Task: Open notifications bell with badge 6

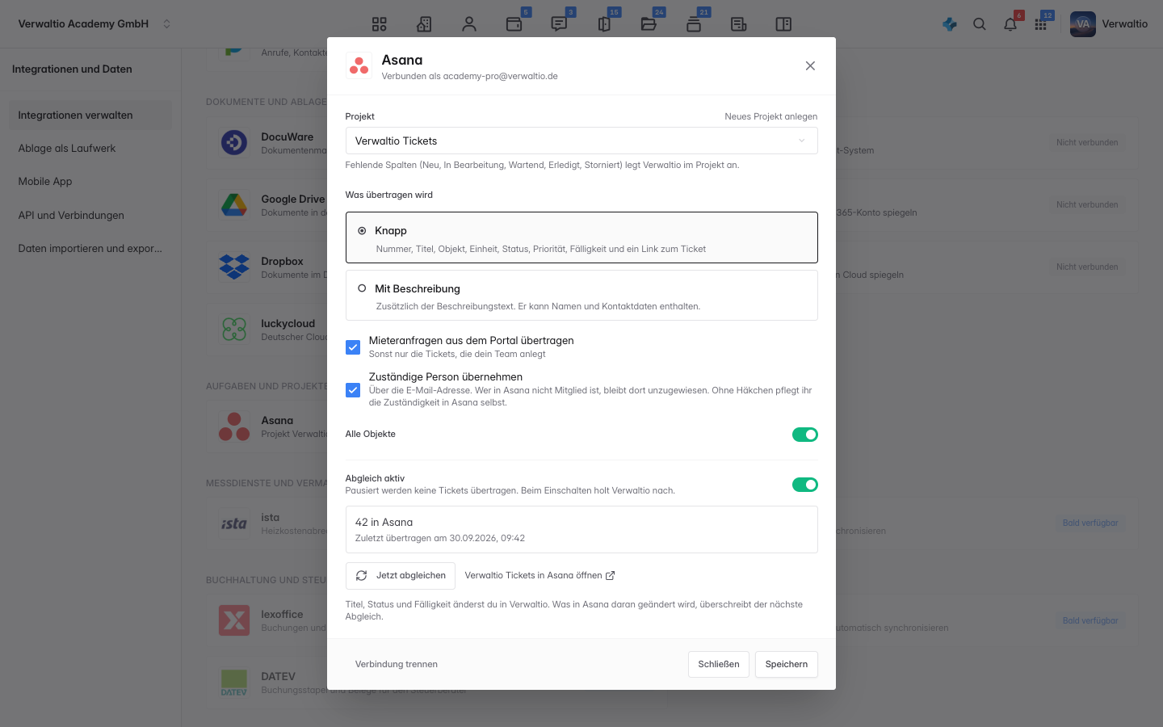Action: [x=1010, y=24]
